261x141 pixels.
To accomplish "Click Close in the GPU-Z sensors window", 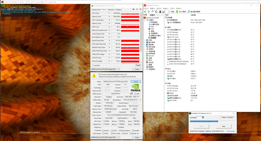I will [137, 69].
